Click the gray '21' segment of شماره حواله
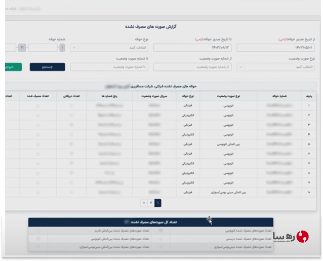This screenshot has height=261, width=323. point(22,48)
